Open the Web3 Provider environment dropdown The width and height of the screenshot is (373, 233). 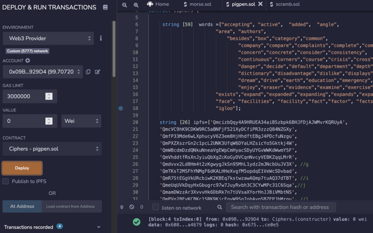point(48,38)
